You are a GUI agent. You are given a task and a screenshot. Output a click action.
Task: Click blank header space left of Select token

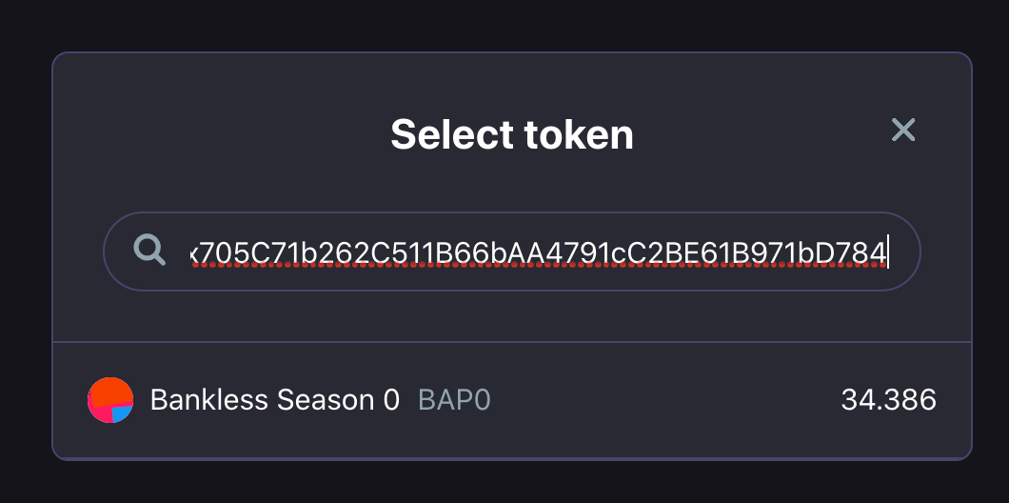coord(219,134)
